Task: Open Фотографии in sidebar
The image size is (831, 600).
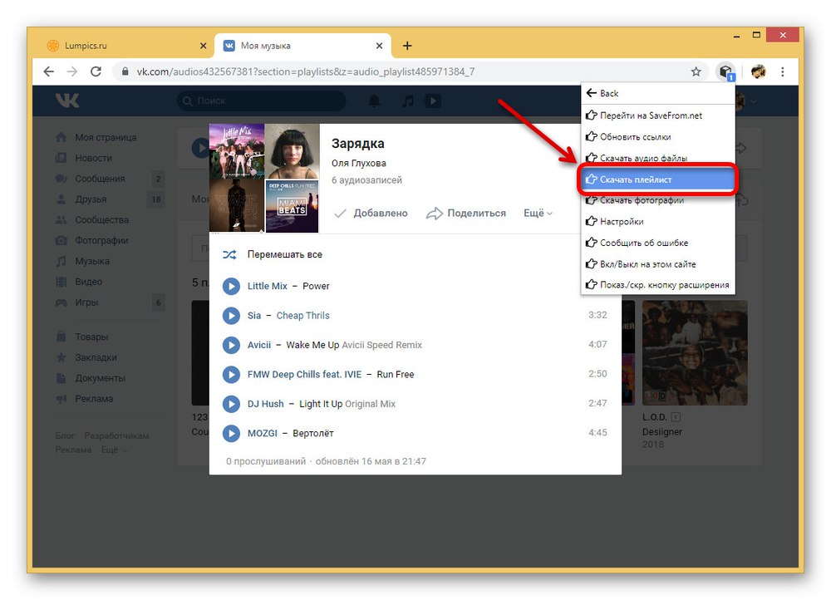Action: (x=93, y=241)
